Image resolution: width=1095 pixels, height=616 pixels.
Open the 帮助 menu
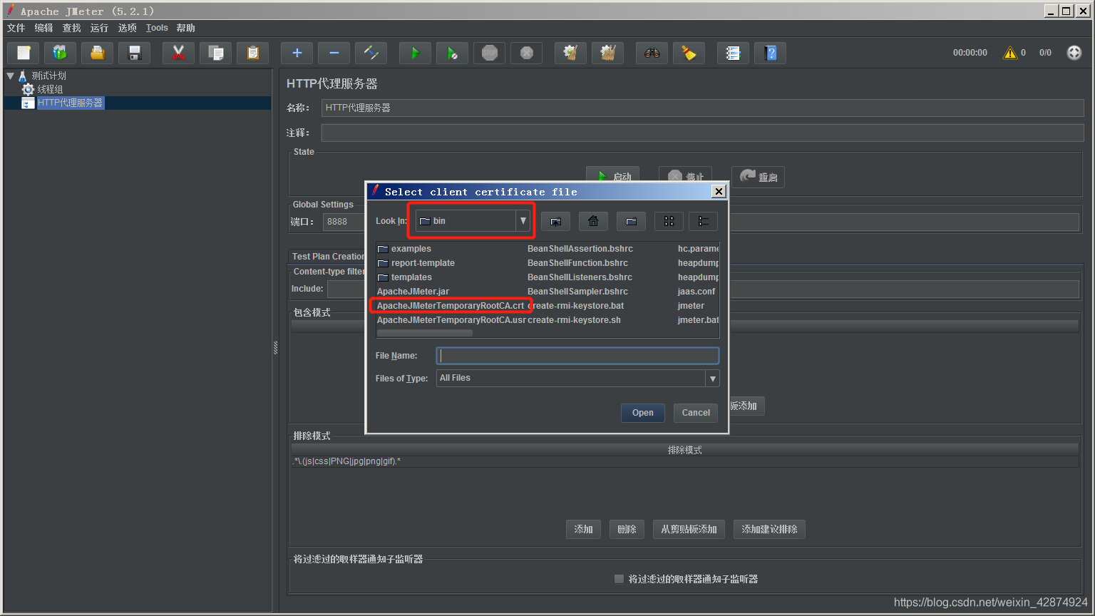point(185,28)
